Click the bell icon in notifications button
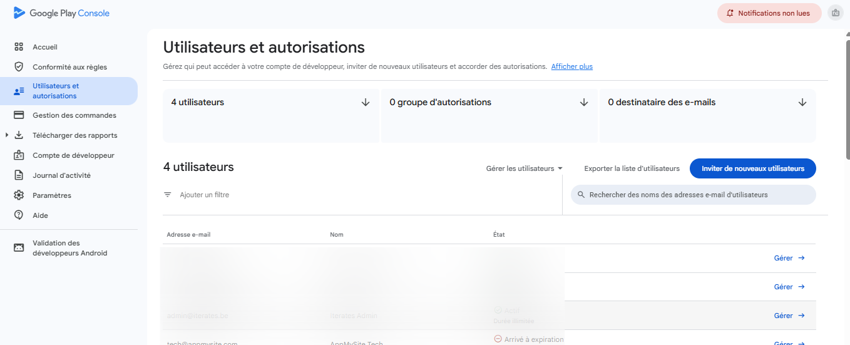 click(x=730, y=13)
